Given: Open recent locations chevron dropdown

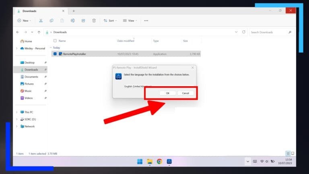Looking at the screenshot, I should pyautogui.click(x=32, y=32).
